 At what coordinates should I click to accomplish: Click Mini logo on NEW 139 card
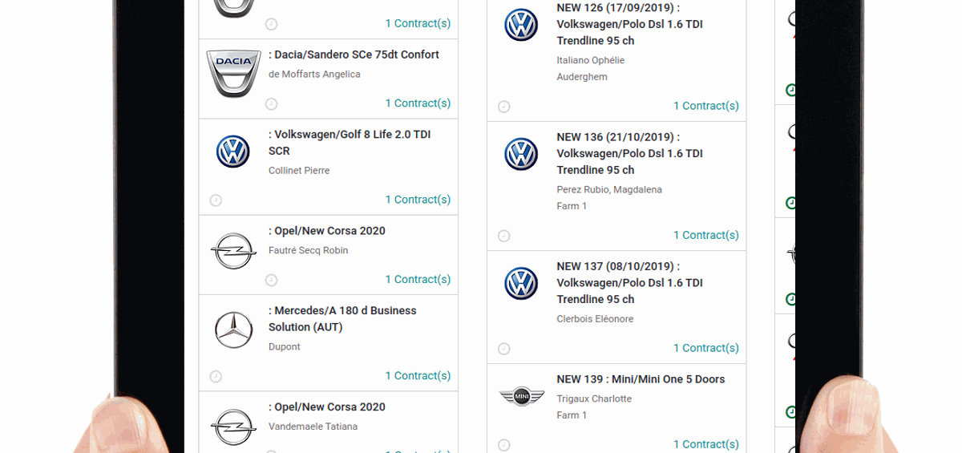coord(521,396)
